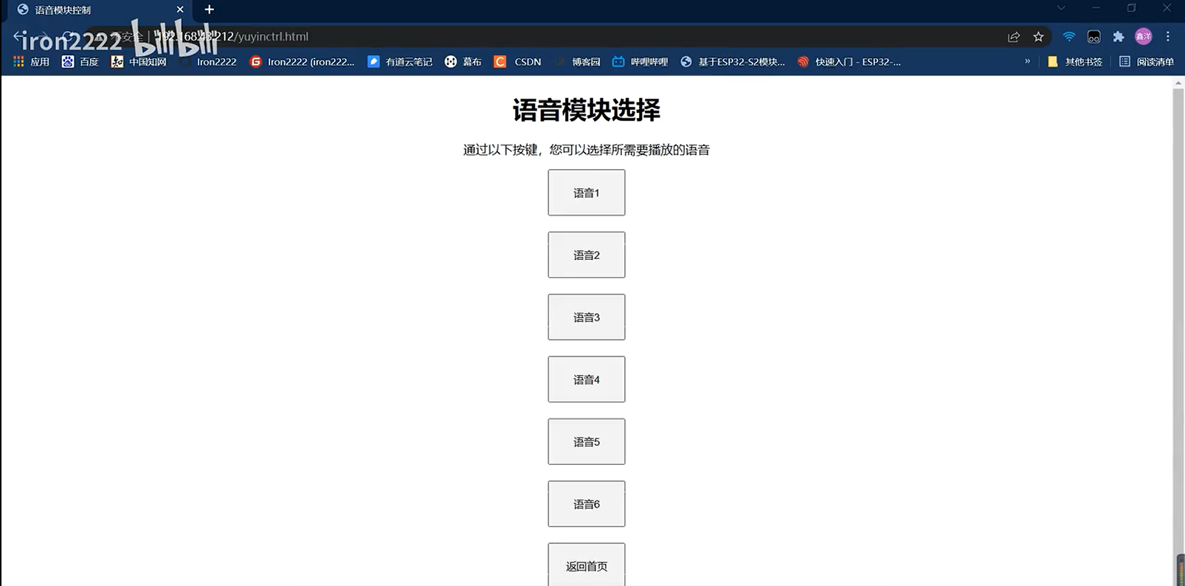The width and height of the screenshot is (1185, 586).
Task: Open the Iron2222 (iron222... Gitee bookmark
Action: point(302,62)
